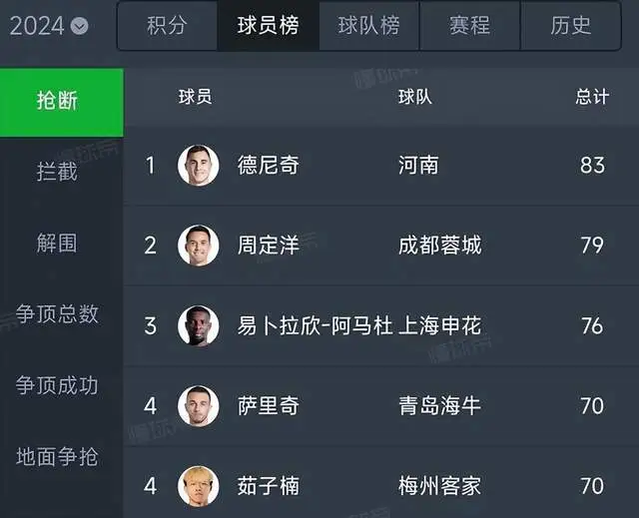The width and height of the screenshot is (639, 518).
Task: Open 争顶总数 ranking
Action: coord(57,314)
